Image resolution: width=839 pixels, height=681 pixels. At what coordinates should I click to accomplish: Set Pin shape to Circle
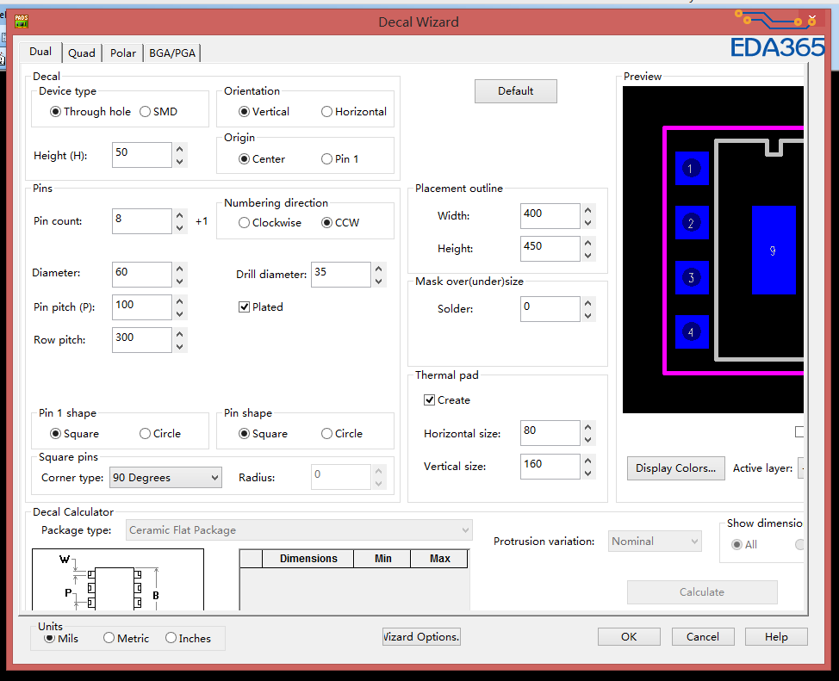[342, 434]
